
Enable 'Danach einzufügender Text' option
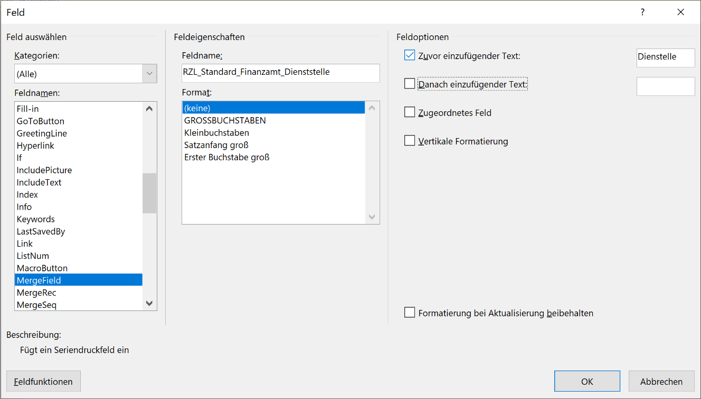(409, 83)
